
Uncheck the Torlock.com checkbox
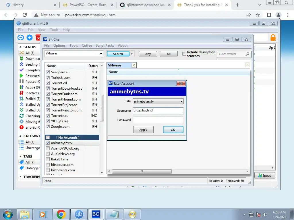click(48, 77)
